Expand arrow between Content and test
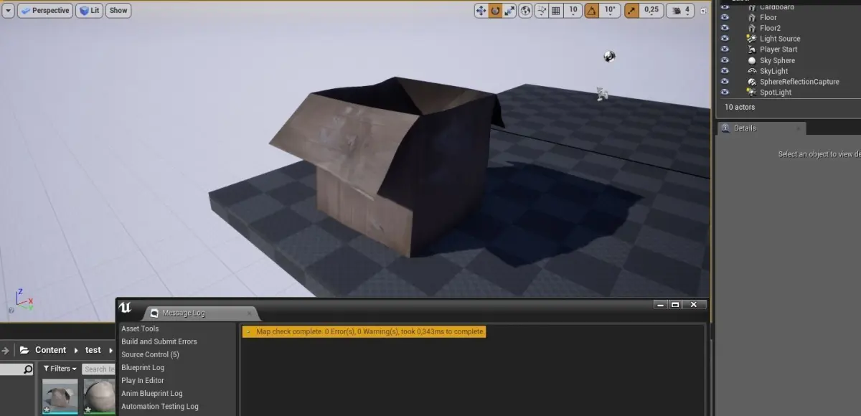861x416 pixels. [75, 350]
